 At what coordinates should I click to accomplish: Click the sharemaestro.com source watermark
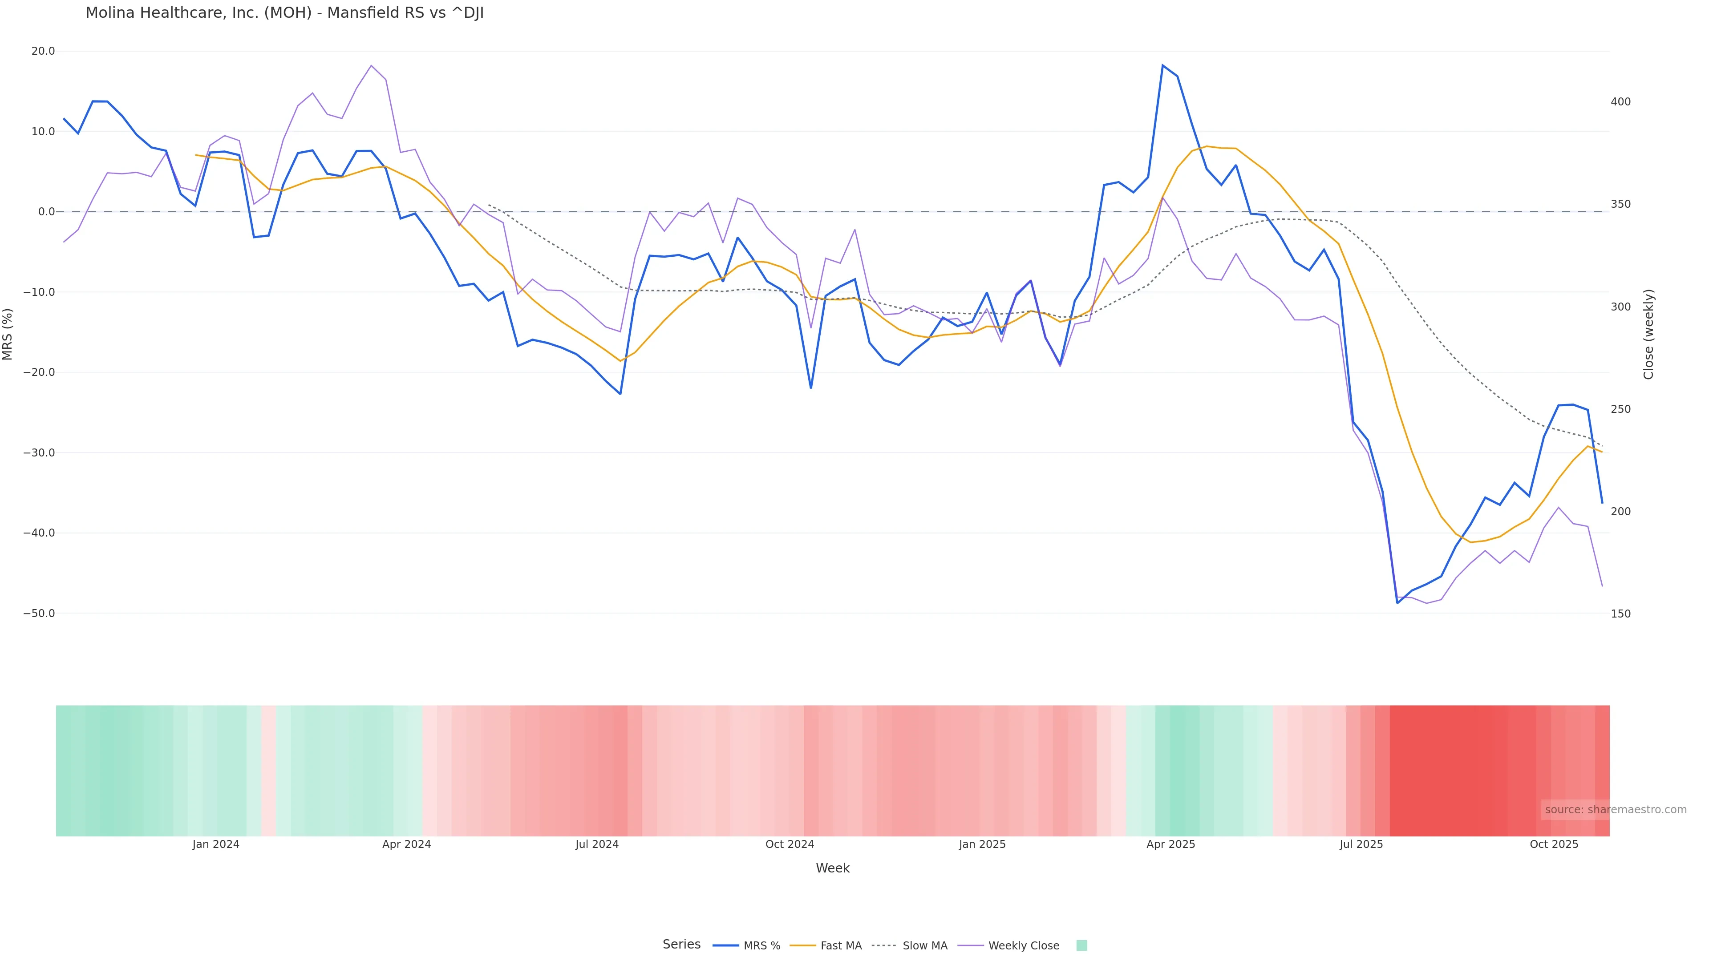pyautogui.click(x=1616, y=810)
